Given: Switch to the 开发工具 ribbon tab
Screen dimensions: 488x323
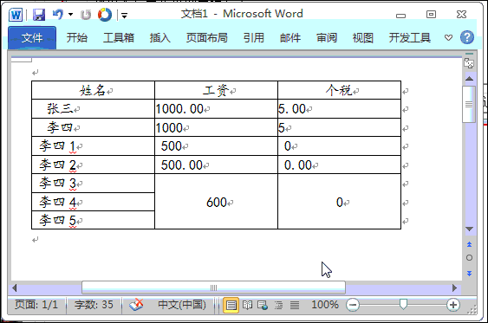Looking at the screenshot, I should [x=410, y=38].
